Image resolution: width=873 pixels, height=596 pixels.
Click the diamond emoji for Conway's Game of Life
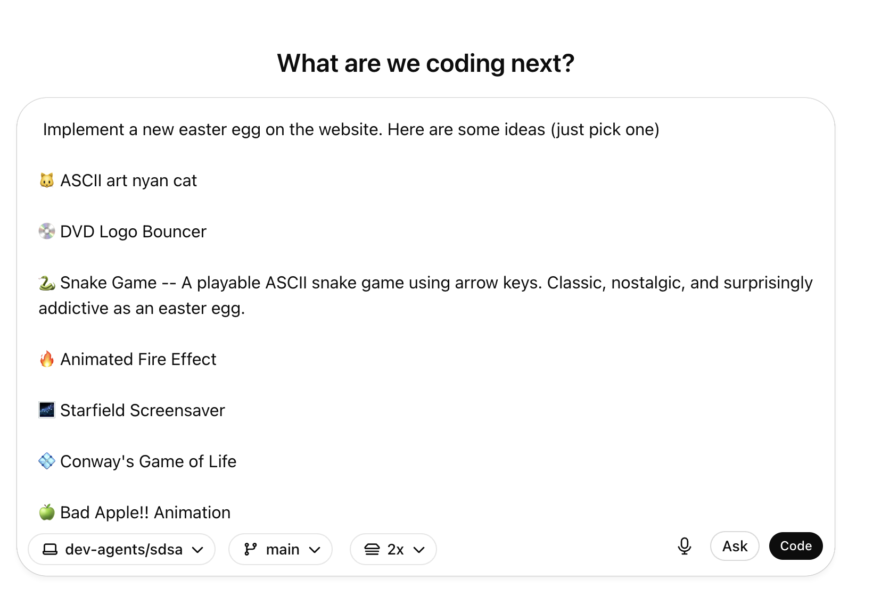[47, 461]
